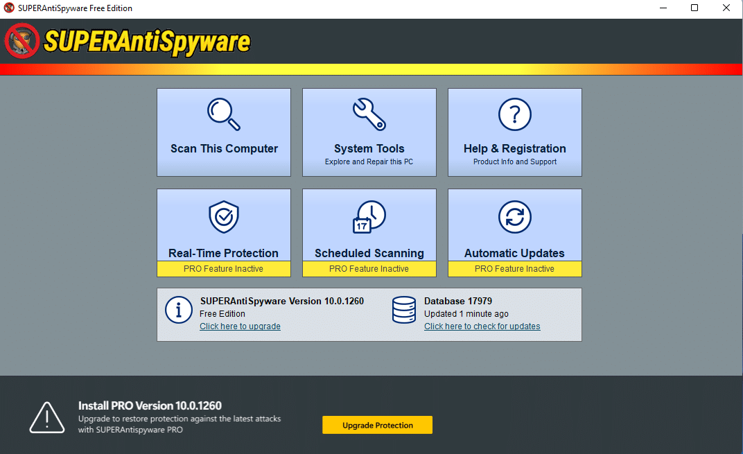Click 'Explore and Repair this PC' text
Screen dimensions: 743x454
[x=369, y=161]
